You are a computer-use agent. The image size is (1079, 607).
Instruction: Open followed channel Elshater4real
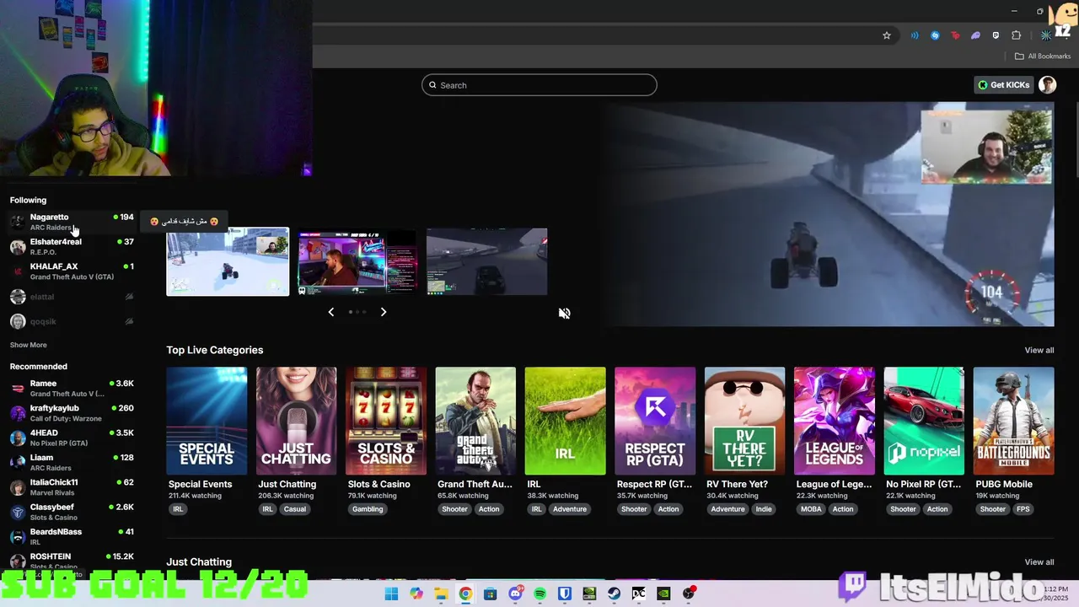pos(72,247)
